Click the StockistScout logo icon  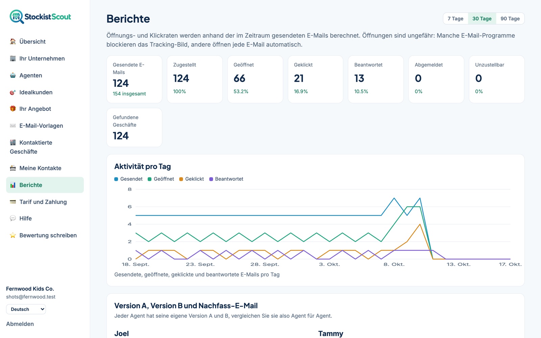(17, 17)
